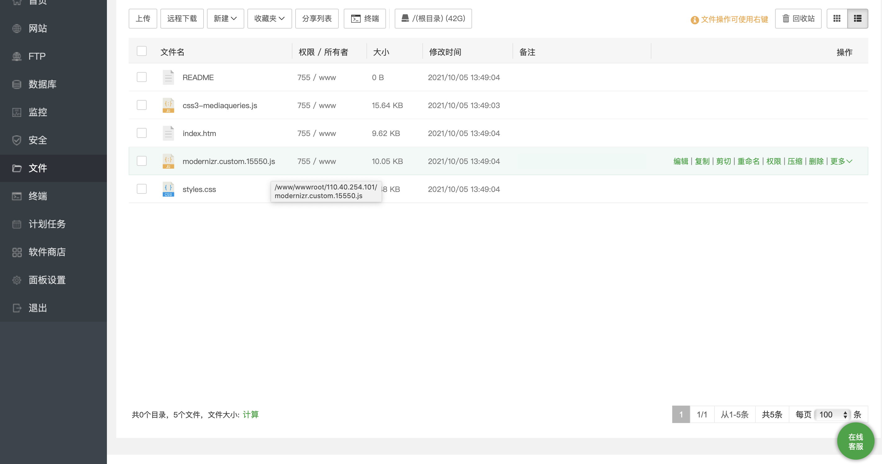The height and width of the screenshot is (464, 882).
Task: Expand 更多 options for modernizr file
Action: tap(841, 161)
